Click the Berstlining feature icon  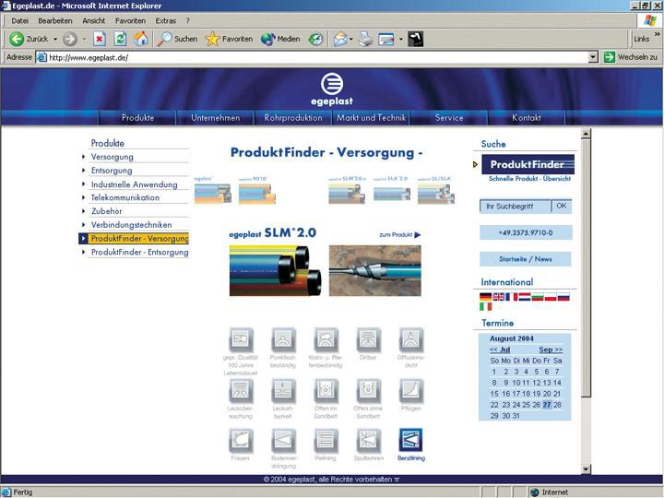pyautogui.click(x=410, y=440)
